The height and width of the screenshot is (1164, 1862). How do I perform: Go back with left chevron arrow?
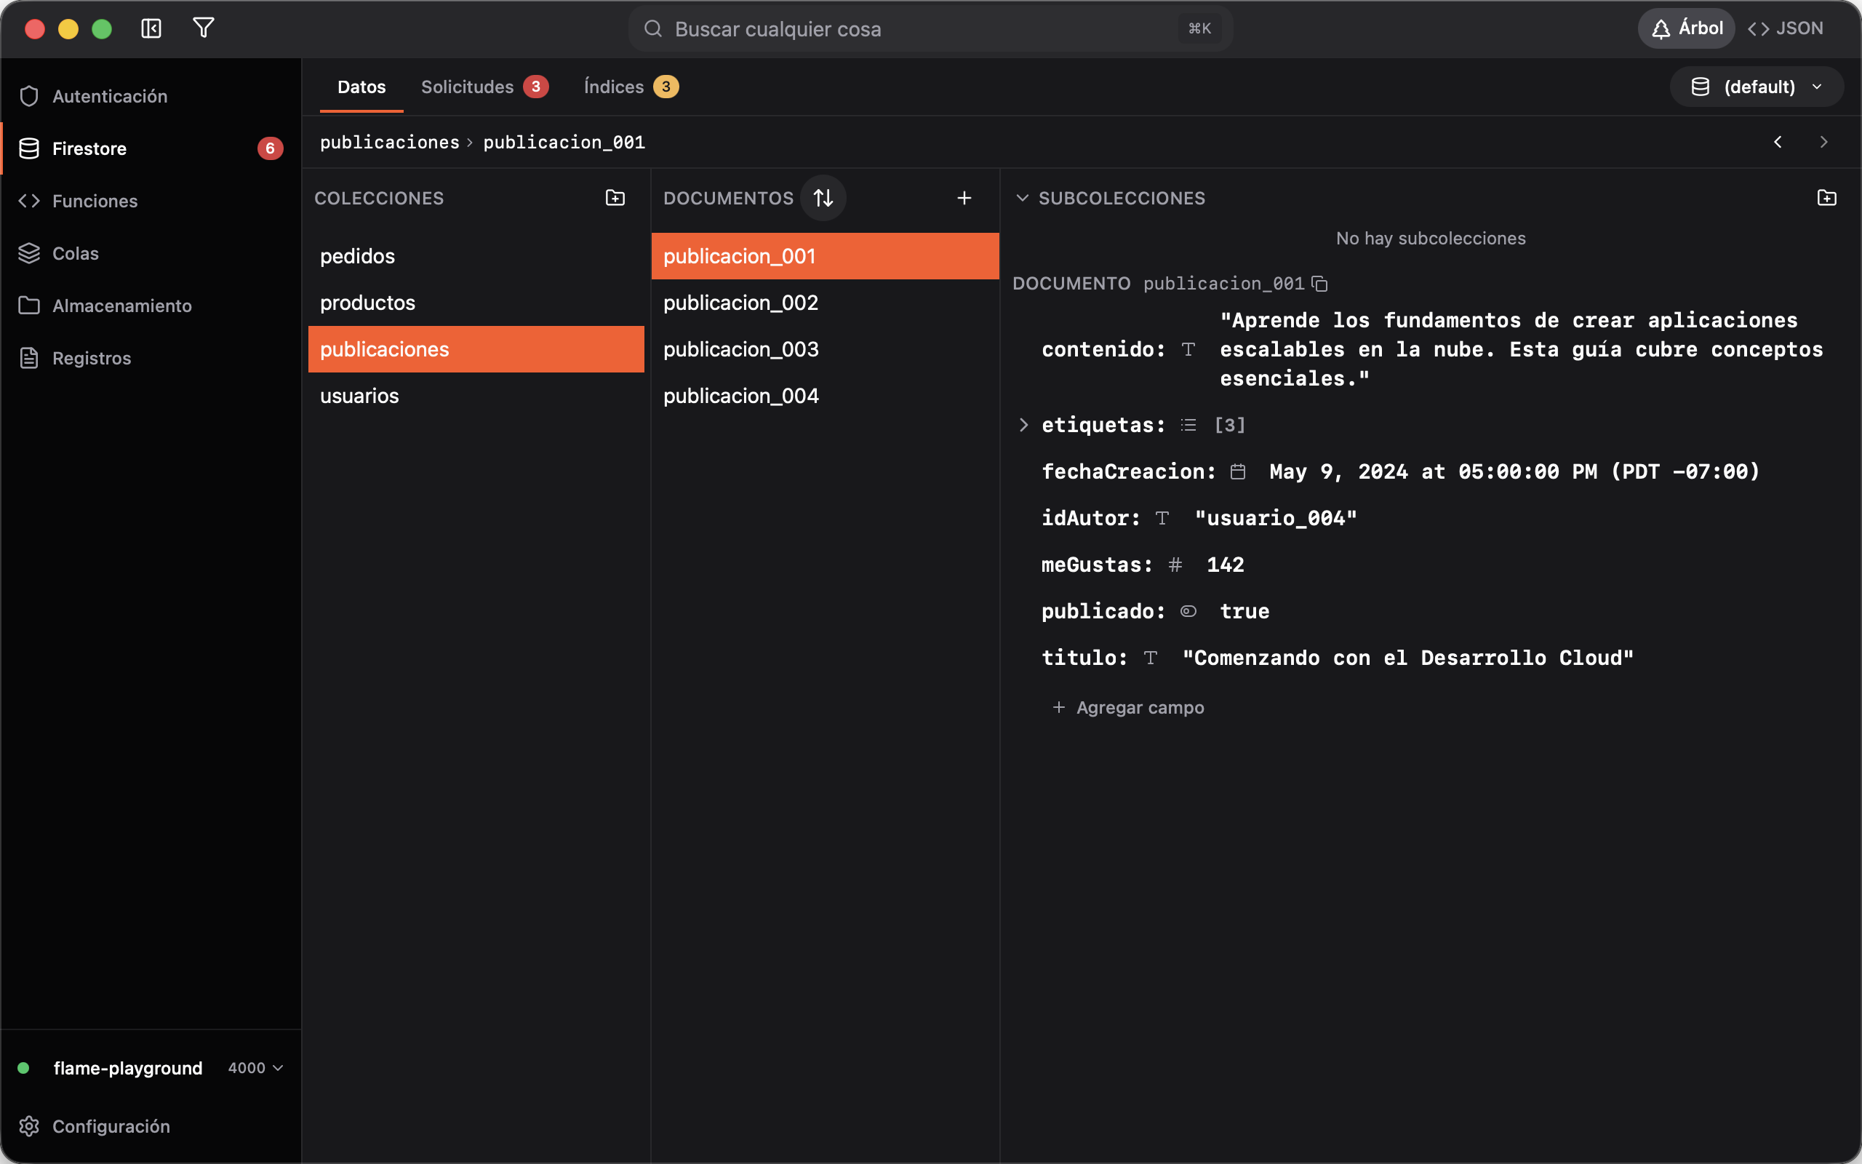click(1778, 142)
